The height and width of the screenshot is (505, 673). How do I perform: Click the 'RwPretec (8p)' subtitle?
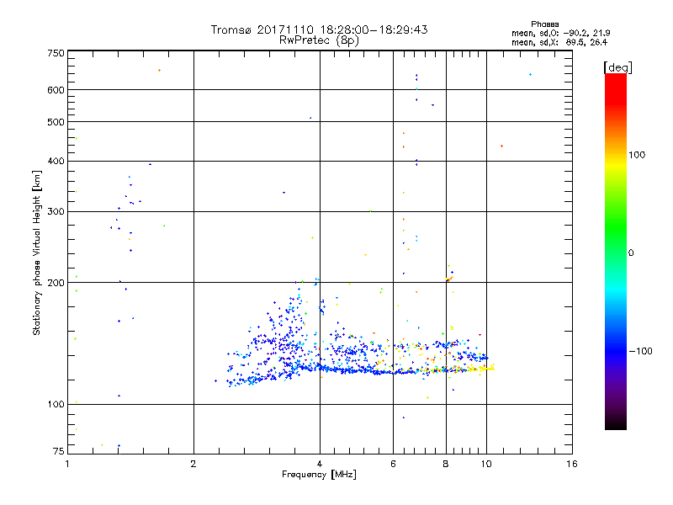(x=319, y=40)
